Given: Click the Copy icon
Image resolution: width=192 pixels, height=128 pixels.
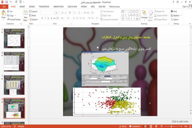Looking at the screenshot, I should tap(8, 15).
